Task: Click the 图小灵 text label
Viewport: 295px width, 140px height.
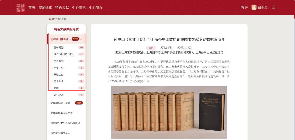Action: pyautogui.click(x=262, y=7)
